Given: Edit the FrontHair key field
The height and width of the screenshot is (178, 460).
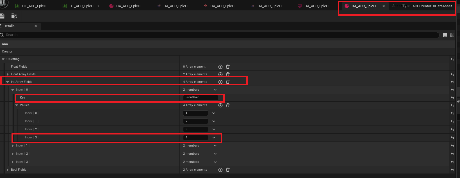Looking at the screenshot, I should (x=201, y=97).
